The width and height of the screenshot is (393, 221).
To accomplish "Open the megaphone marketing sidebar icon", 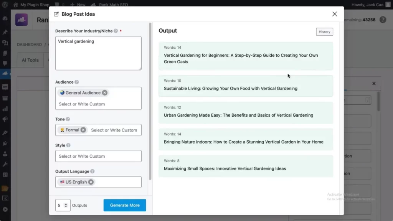I will tap(5, 119).
